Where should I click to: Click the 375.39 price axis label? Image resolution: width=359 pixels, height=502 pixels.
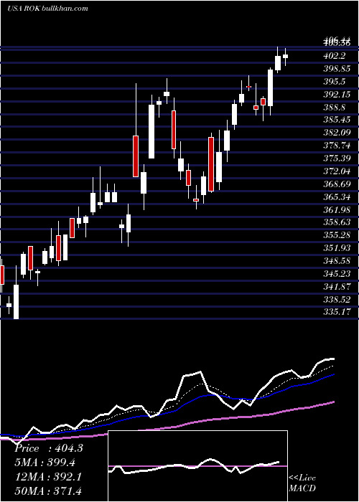[337, 158]
